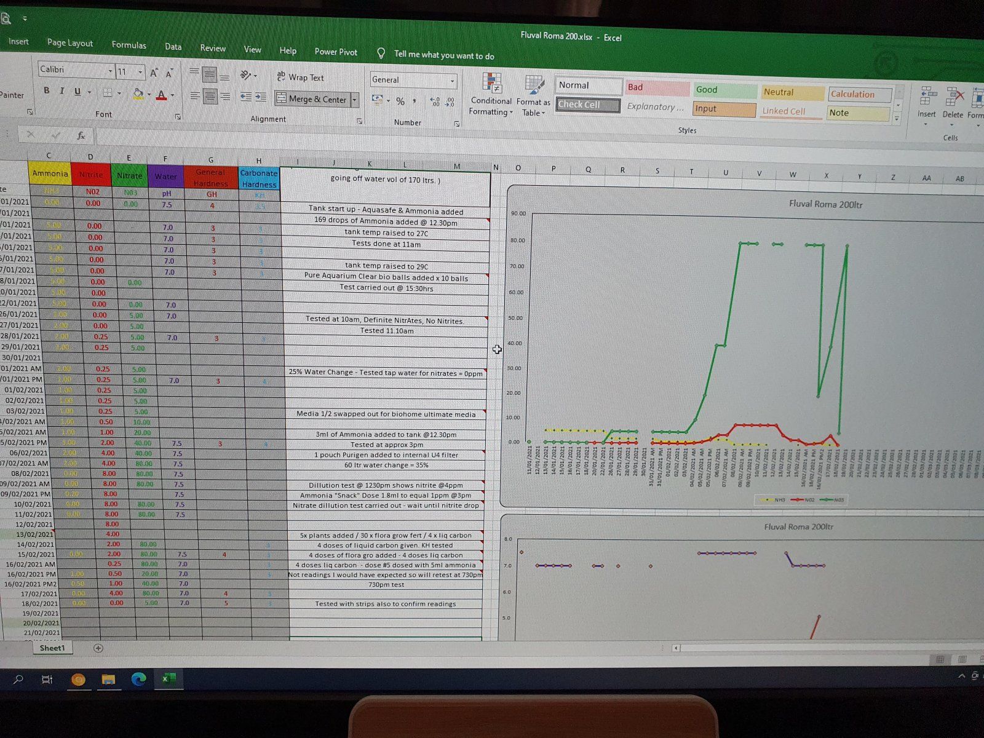984x738 pixels.
Task: Open the Insert ribbon tab
Action: [x=18, y=41]
